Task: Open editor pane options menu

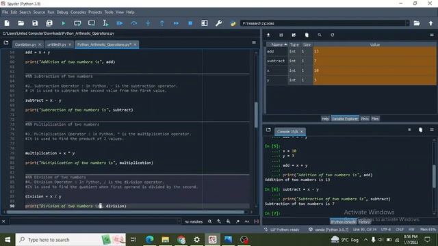Action: click(254, 42)
